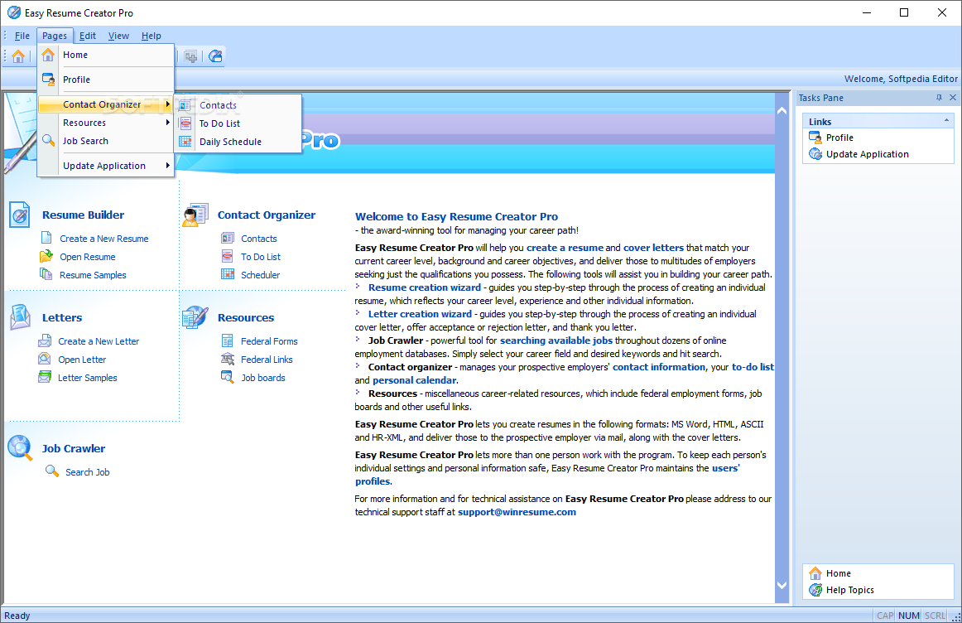The image size is (962, 623).
Task: Expand Resources submenu in Pages menu
Action: (x=106, y=123)
